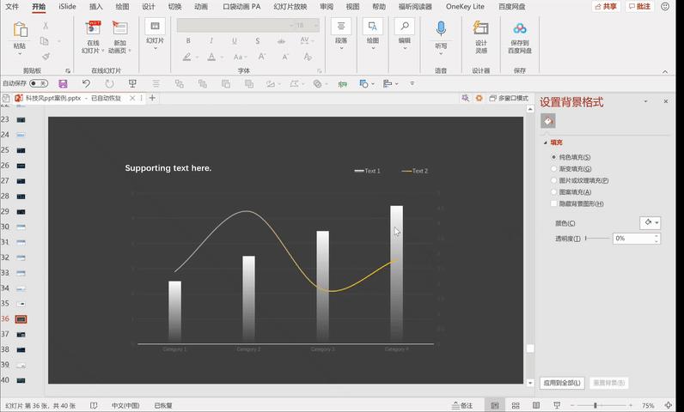The height and width of the screenshot is (412, 684).
Task: Open reading view from status bar
Action: [536, 405]
